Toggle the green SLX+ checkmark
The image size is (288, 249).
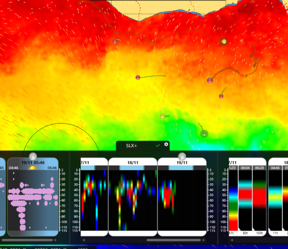pos(157,146)
